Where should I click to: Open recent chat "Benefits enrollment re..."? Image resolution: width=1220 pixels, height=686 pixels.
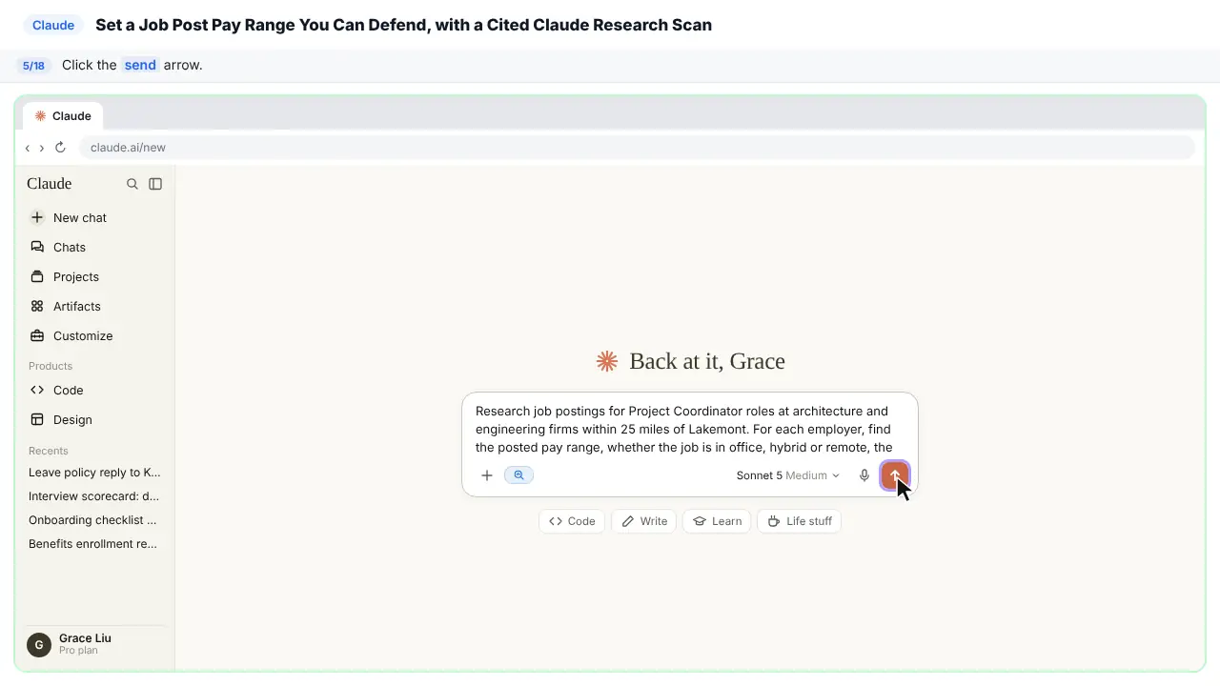[94, 544]
